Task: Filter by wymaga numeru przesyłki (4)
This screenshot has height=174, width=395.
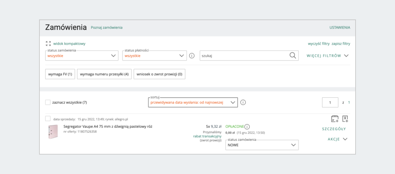Action: [104, 74]
